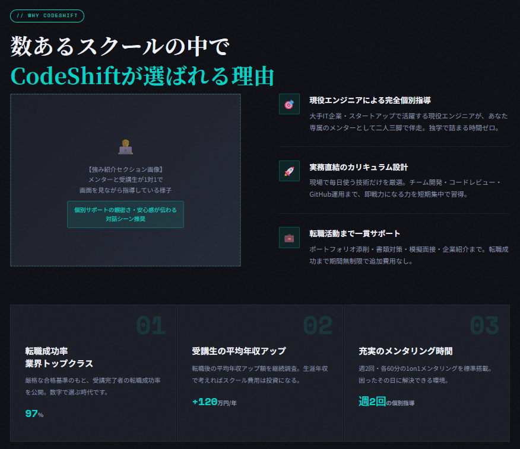Click the briefcase icon beside 転職活動まで一貫サポート

pyautogui.click(x=289, y=238)
